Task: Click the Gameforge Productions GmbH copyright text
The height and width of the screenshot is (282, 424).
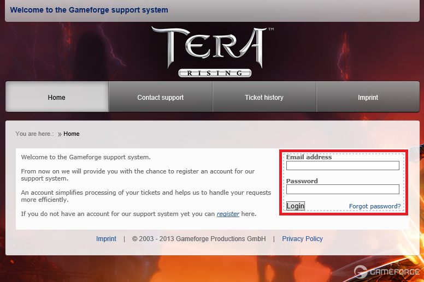Action: (x=199, y=239)
